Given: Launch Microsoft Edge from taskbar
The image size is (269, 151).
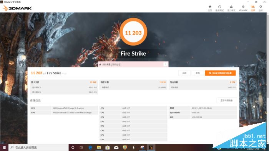Looking at the screenshot, I should (x=90, y=148).
